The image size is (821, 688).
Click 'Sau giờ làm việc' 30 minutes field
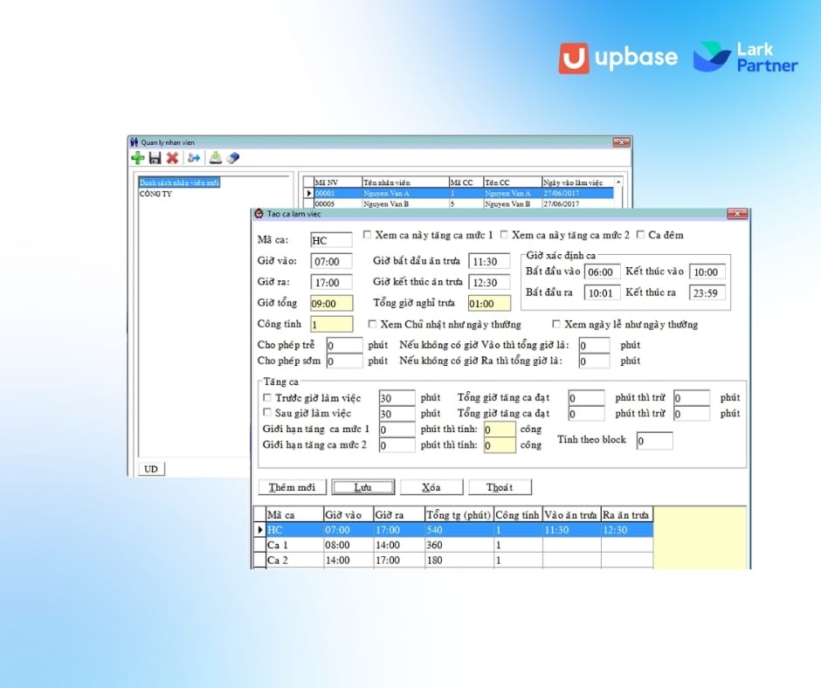[x=397, y=414]
